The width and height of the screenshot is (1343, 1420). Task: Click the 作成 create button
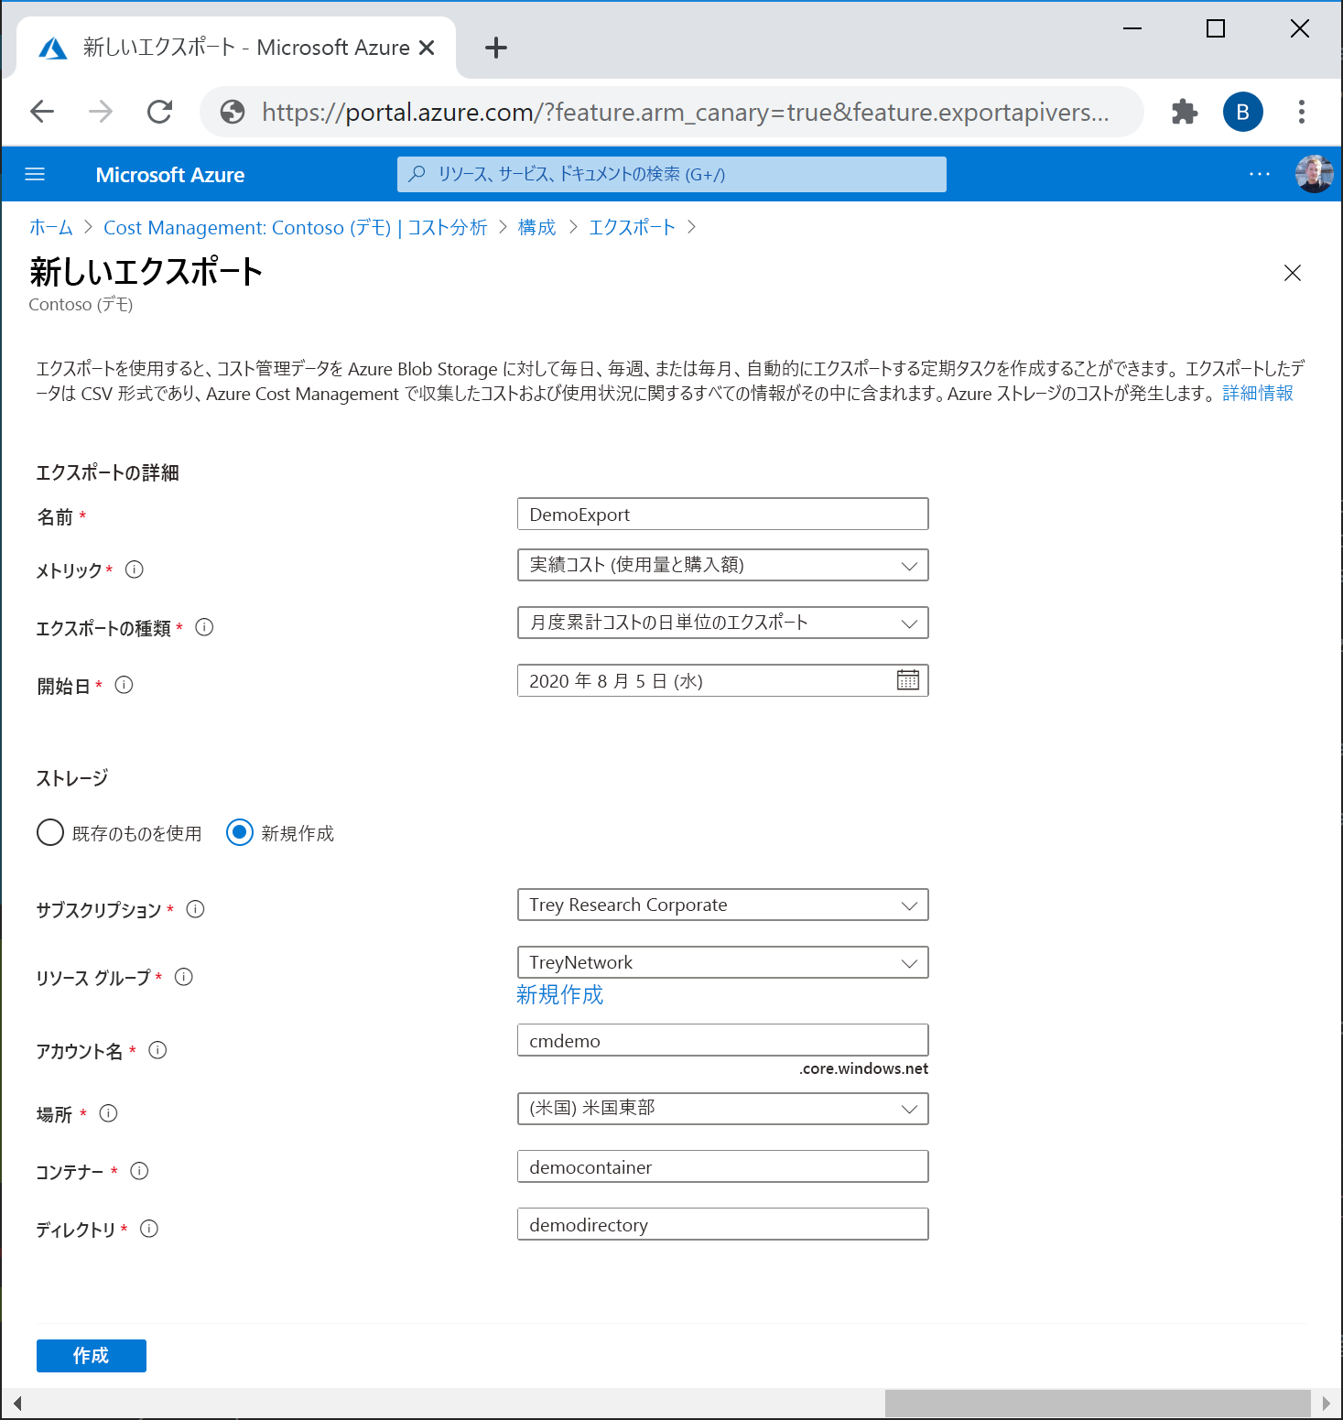click(x=92, y=1356)
